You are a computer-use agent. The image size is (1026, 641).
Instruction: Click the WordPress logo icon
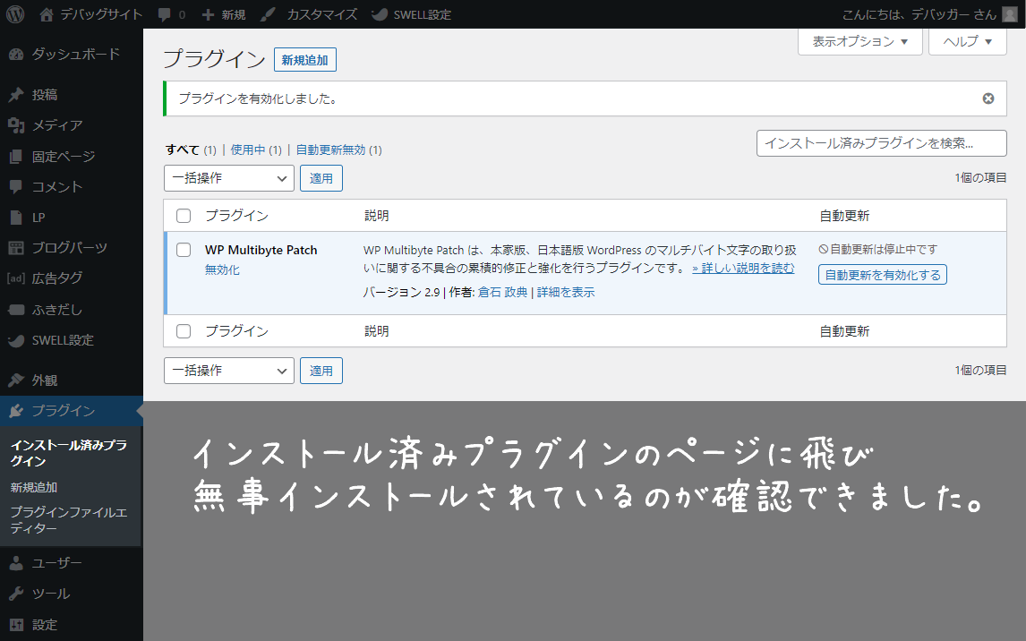click(x=15, y=14)
